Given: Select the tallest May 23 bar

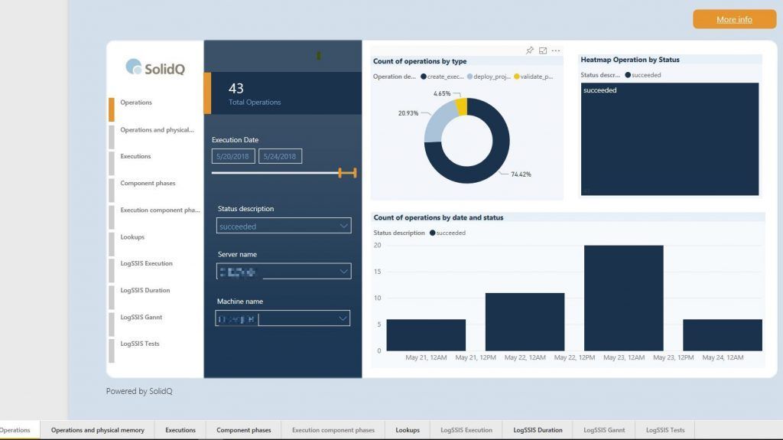Looking at the screenshot, I should click(623, 298).
